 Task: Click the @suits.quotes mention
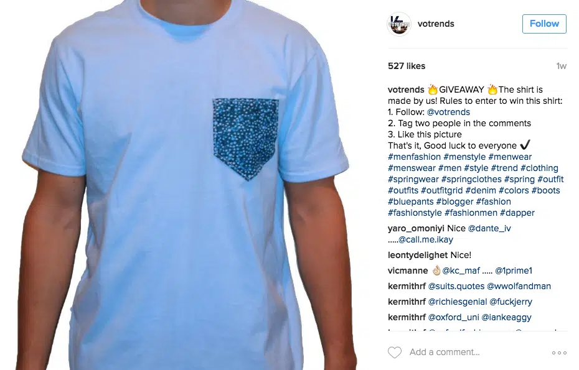pos(456,286)
